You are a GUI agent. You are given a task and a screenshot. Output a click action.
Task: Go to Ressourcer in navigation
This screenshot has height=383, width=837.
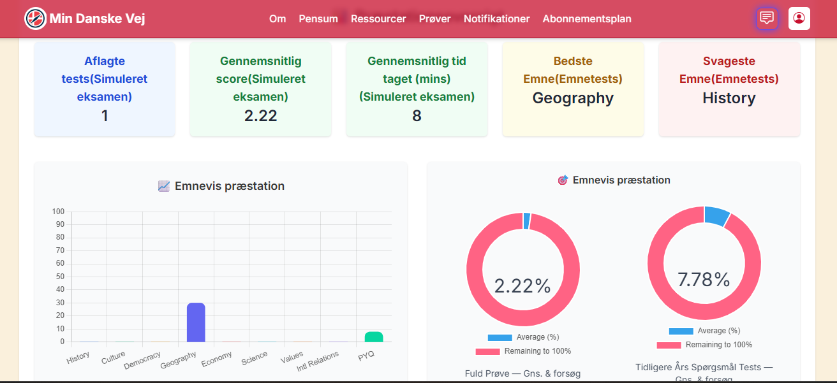pos(378,19)
